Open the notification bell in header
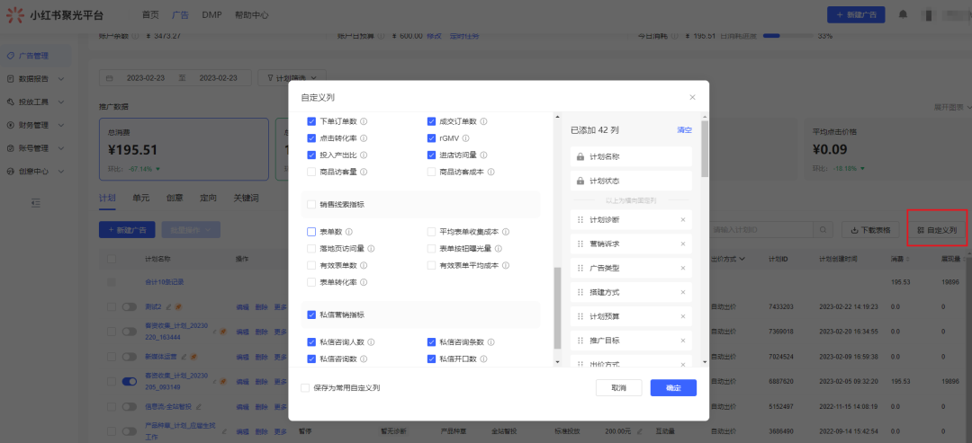The width and height of the screenshot is (972, 443). tap(904, 14)
